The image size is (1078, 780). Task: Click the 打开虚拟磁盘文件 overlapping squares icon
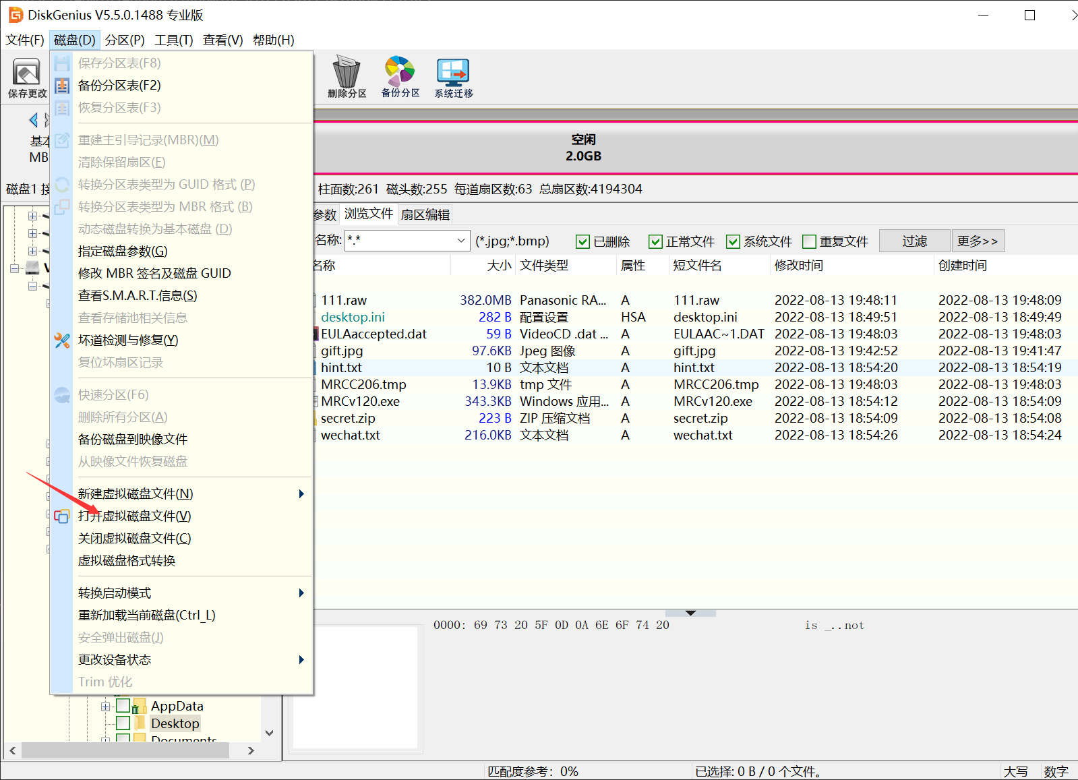click(62, 516)
